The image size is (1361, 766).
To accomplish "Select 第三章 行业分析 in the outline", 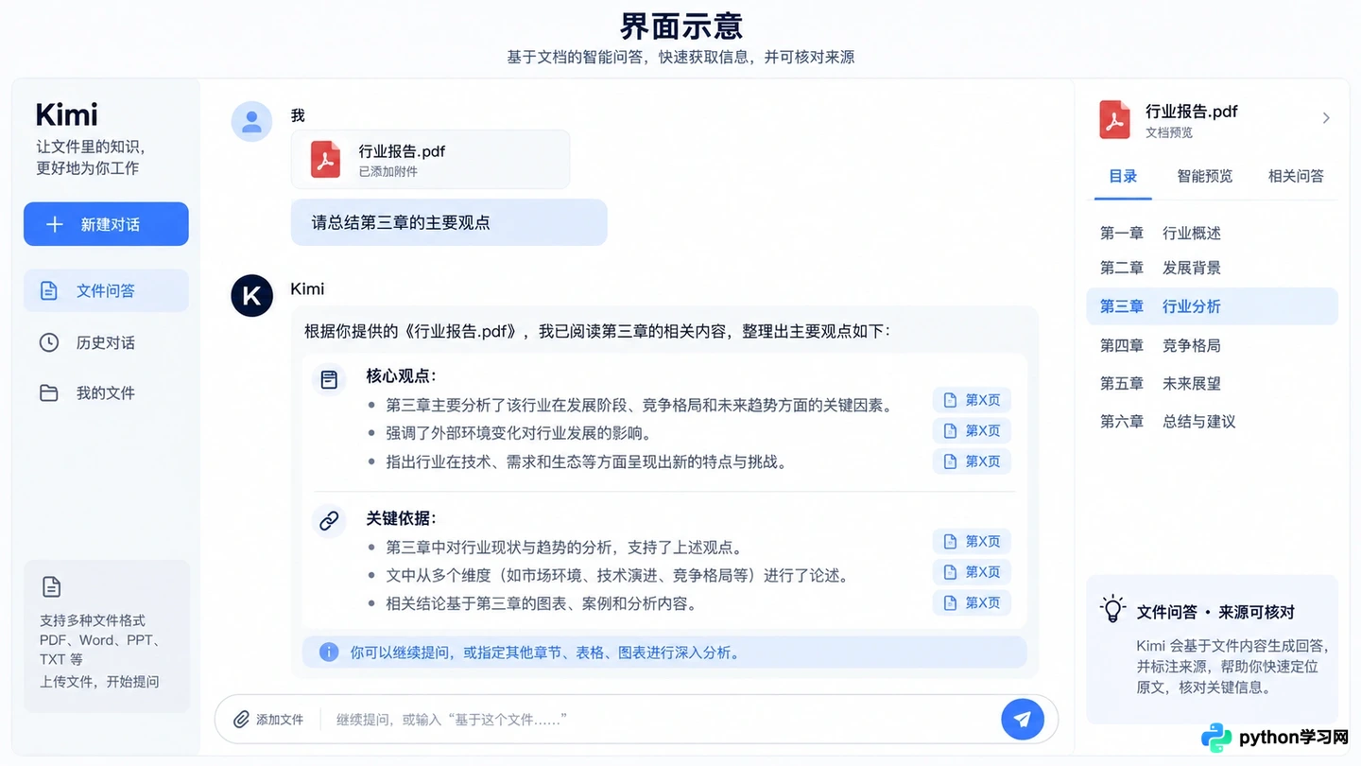I will (x=1213, y=306).
